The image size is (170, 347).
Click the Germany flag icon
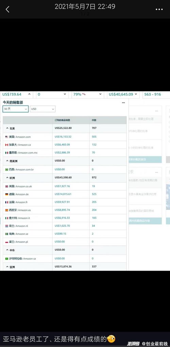pos(6,194)
